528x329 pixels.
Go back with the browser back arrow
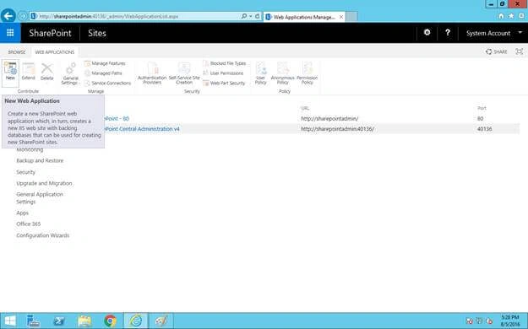[8, 16]
